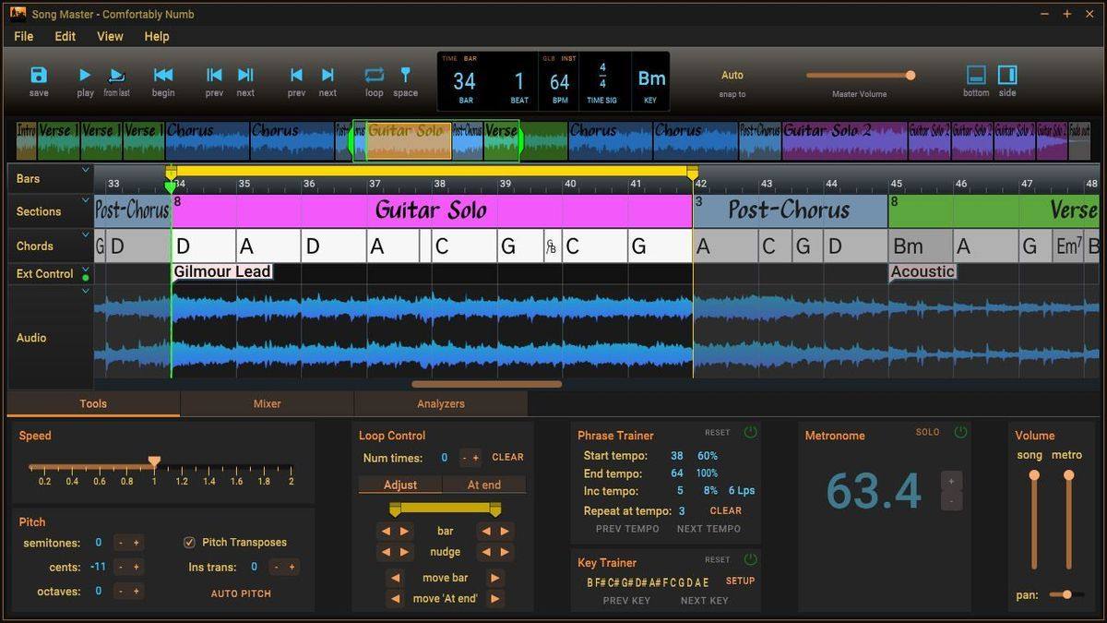The height and width of the screenshot is (623, 1107).
Task: Click the save icon in the toolbar
Action: (38, 76)
